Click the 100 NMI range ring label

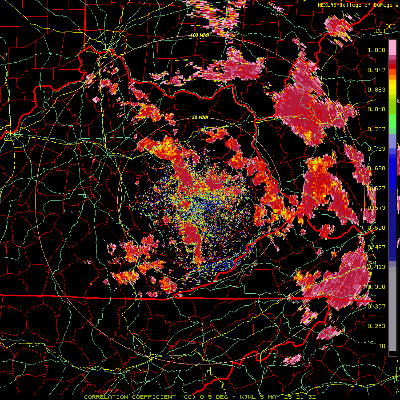pos(200,35)
